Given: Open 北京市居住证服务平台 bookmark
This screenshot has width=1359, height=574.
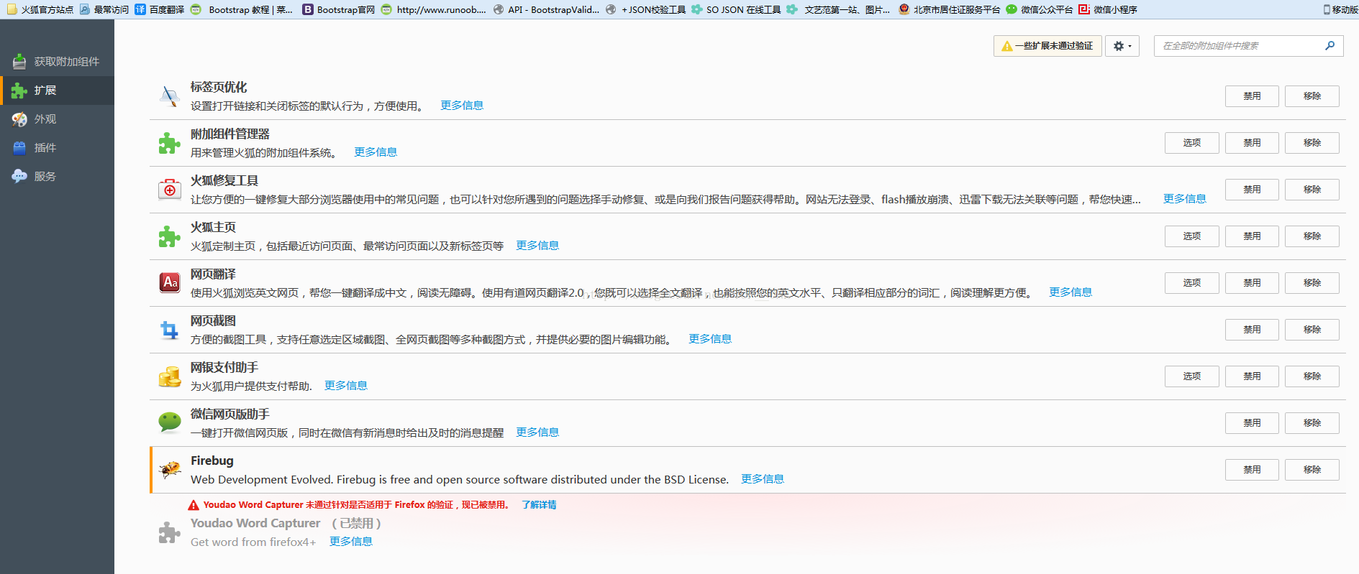Looking at the screenshot, I should pos(950,9).
